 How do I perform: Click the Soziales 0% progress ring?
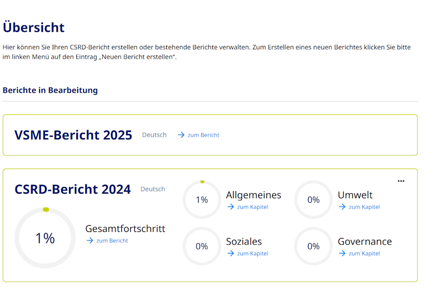coord(202,246)
